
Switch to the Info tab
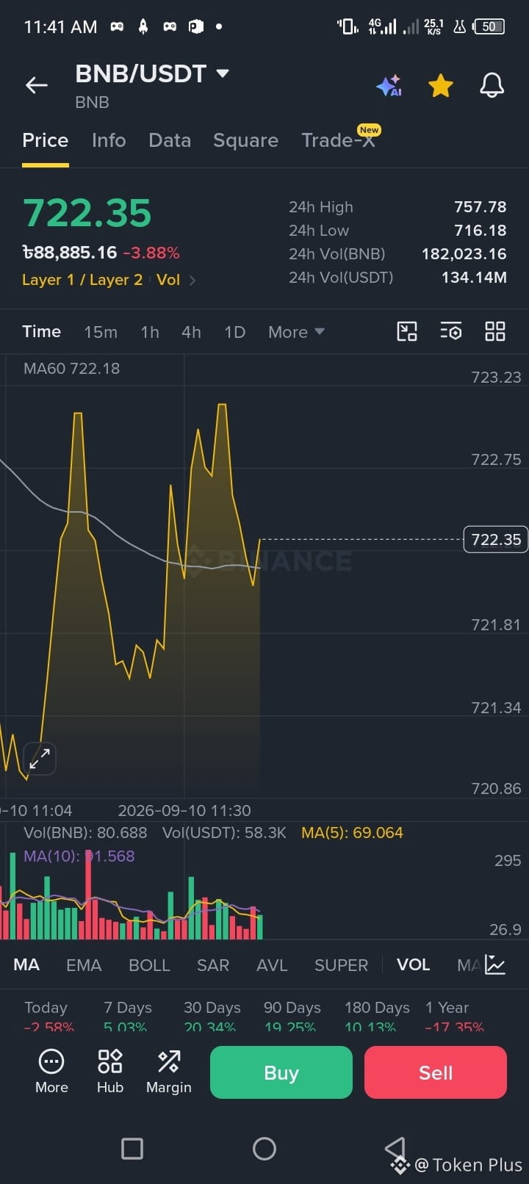(109, 140)
